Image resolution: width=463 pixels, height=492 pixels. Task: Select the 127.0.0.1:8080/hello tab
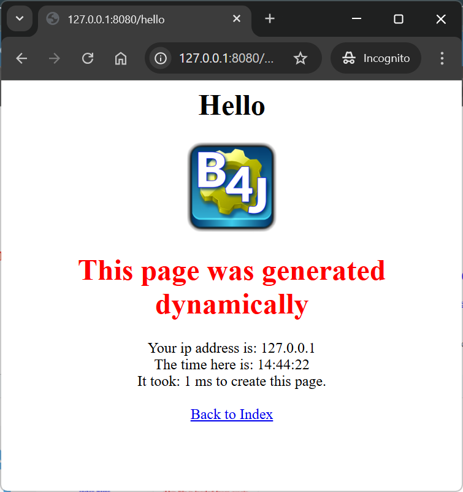(145, 20)
